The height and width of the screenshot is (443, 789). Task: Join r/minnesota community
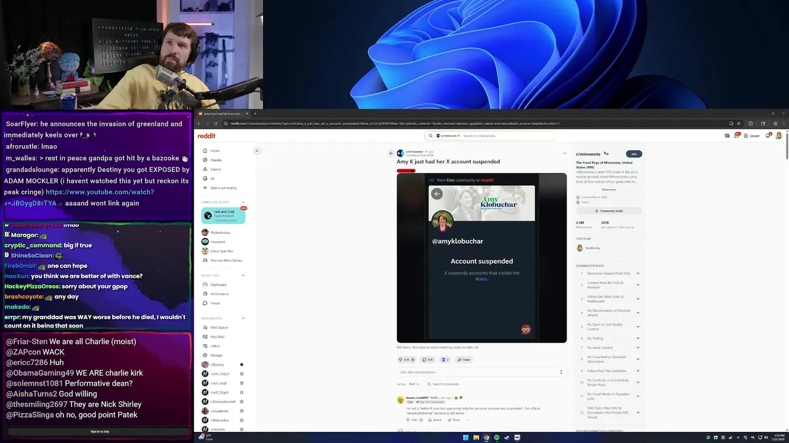point(634,154)
